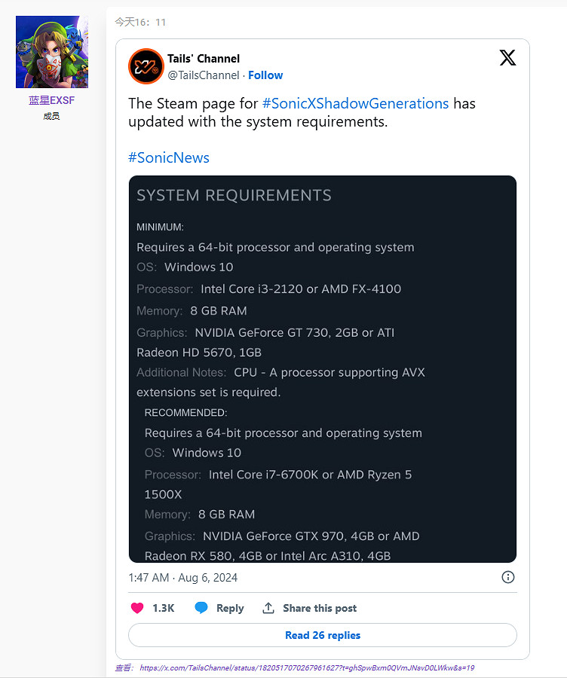The image size is (567, 678).
Task: Open Tails' Channel profile avatar
Action: (x=146, y=66)
